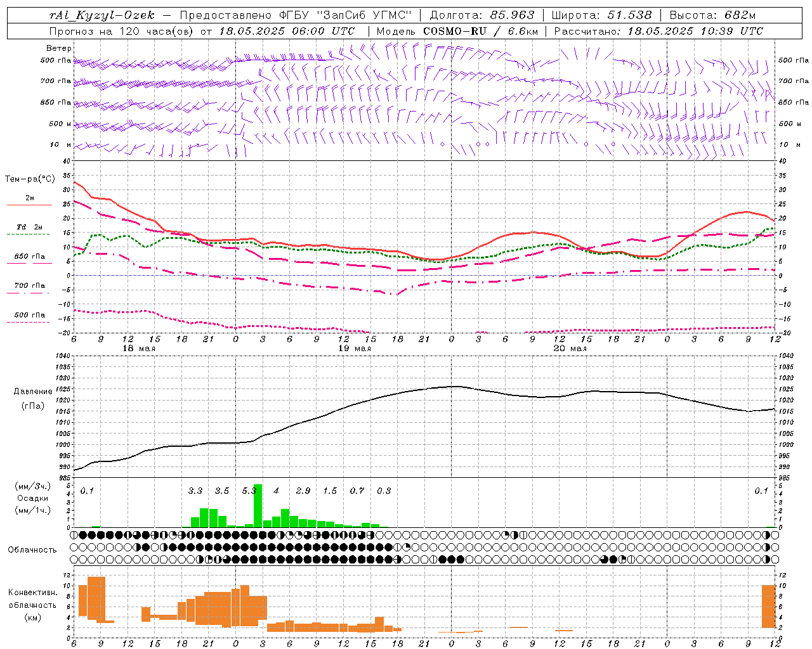Click the station title rAl_Kyzyl-Ozek

click(102, 15)
